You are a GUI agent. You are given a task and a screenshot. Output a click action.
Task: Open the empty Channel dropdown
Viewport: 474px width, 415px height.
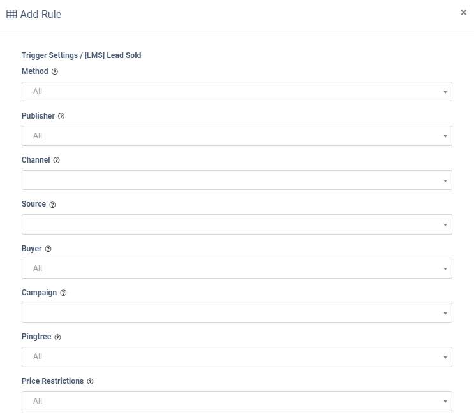(x=237, y=180)
